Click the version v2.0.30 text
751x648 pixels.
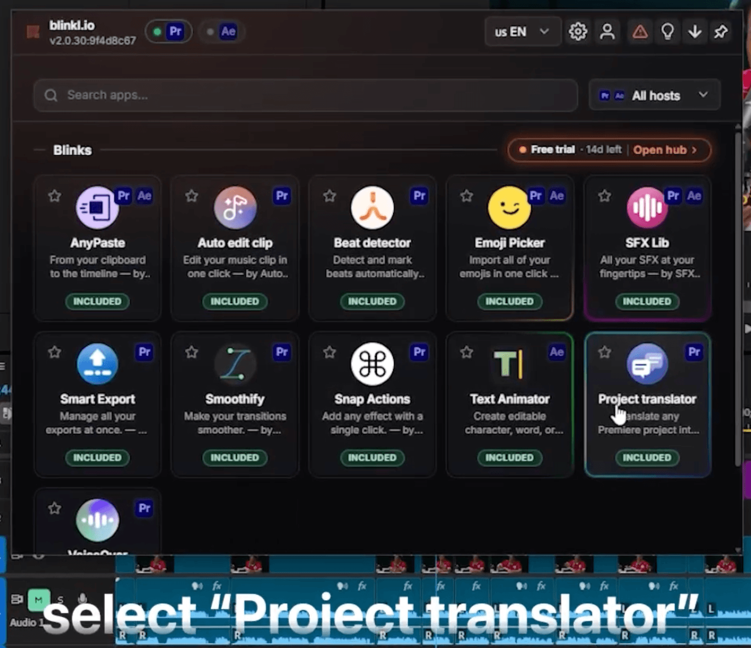(x=93, y=41)
